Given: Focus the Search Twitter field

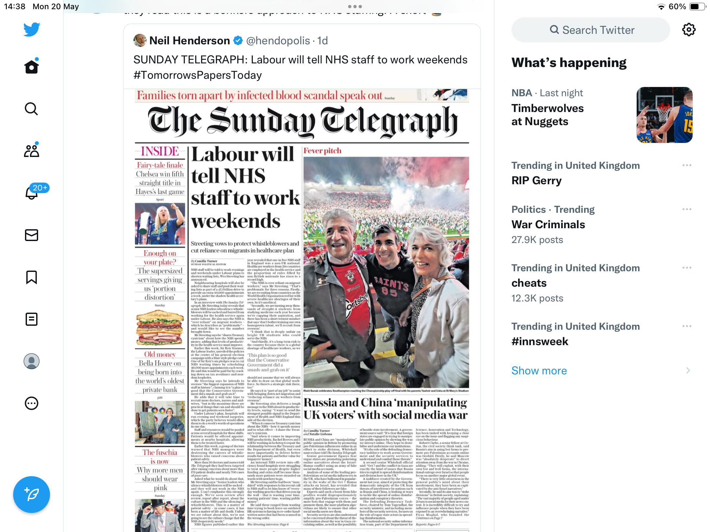Looking at the screenshot, I should [x=591, y=30].
